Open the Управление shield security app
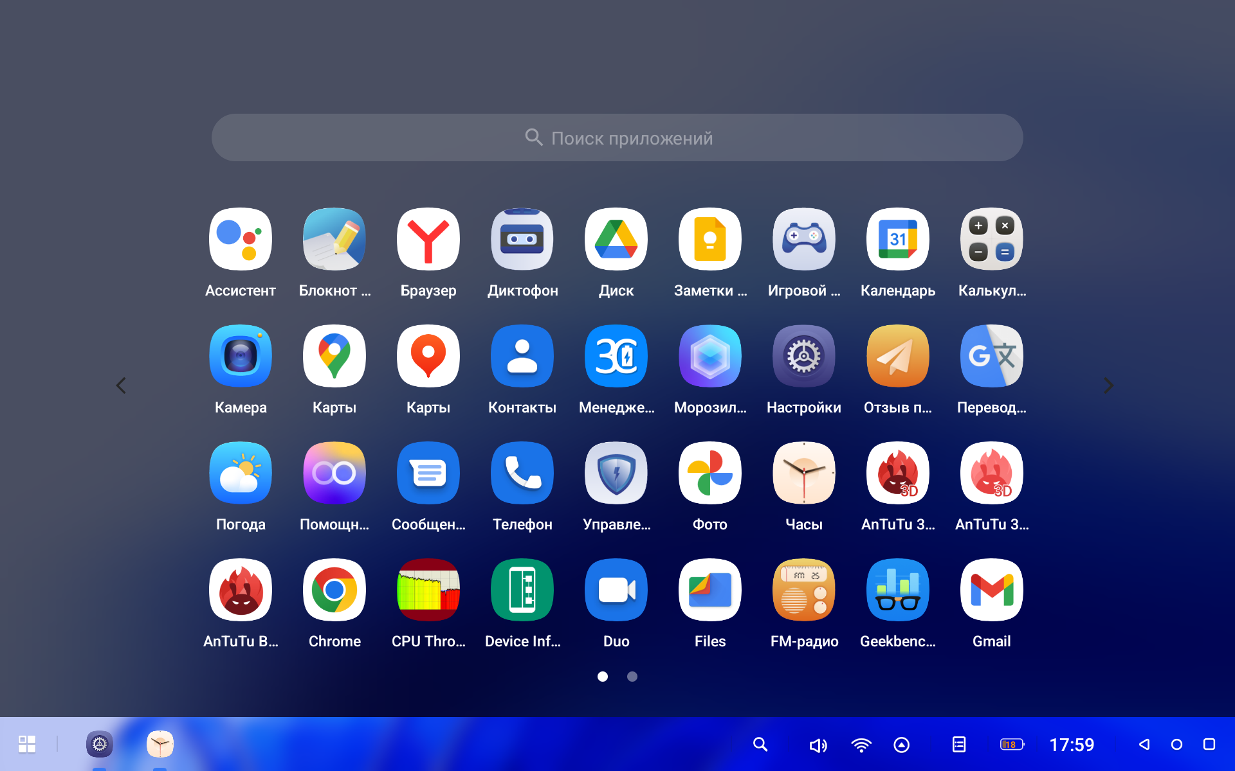Image resolution: width=1235 pixels, height=771 pixels. (616, 473)
